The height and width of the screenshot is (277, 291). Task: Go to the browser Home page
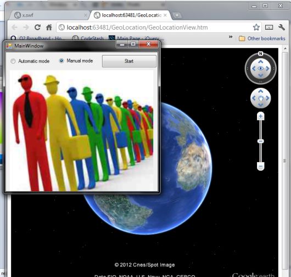click(49, 27)
